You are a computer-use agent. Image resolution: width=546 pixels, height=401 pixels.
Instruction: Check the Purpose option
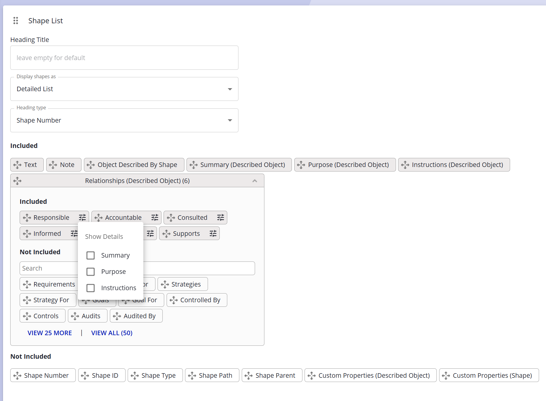point(91,272)
